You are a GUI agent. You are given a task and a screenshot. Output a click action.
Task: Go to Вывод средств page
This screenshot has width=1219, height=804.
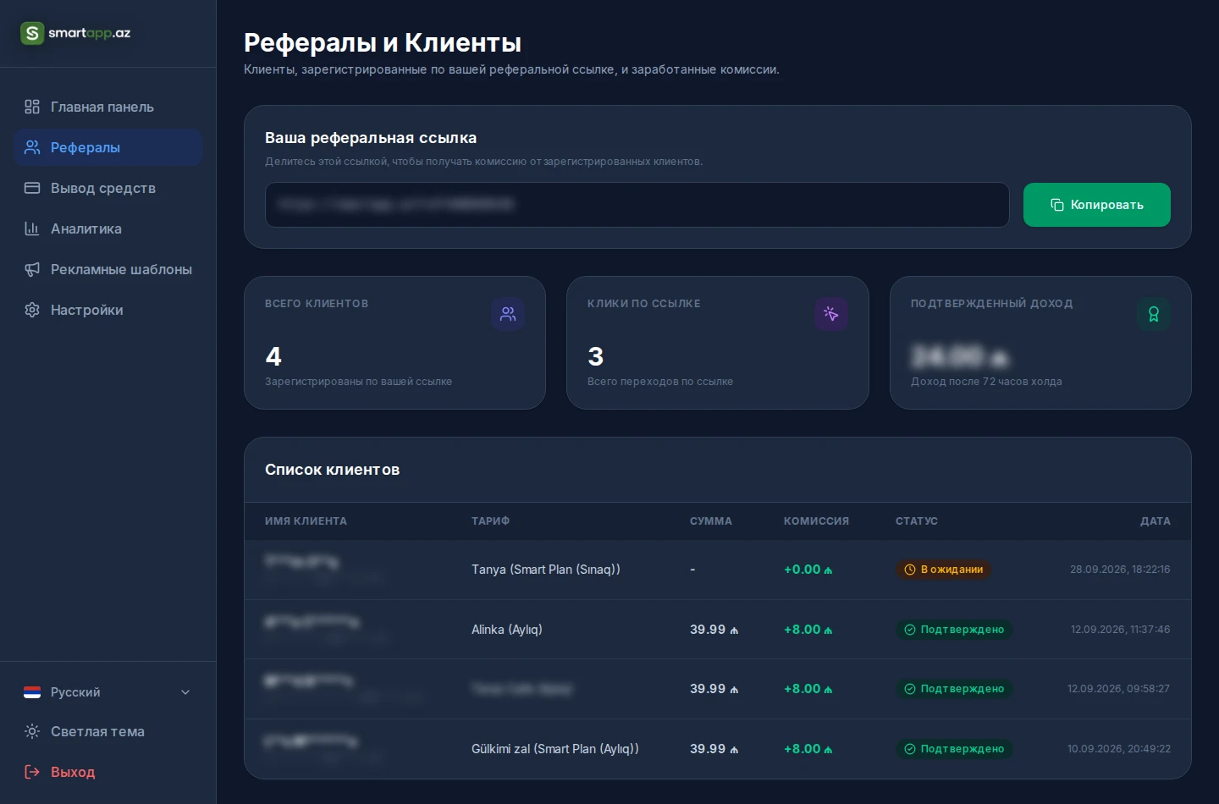[108, 188]
